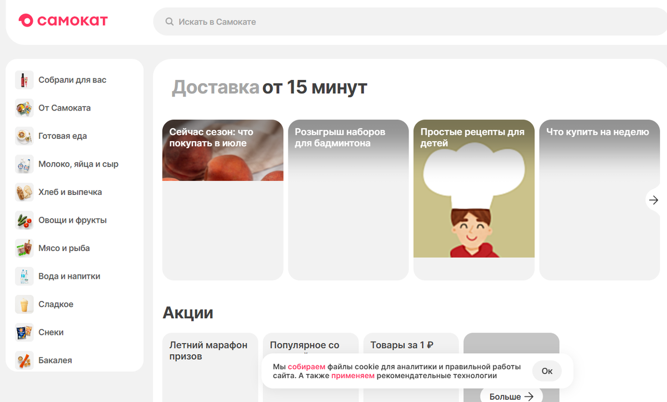667x402 pixels.
Task: Open the 'От Самоката' category via its icon
Action: 24,108
